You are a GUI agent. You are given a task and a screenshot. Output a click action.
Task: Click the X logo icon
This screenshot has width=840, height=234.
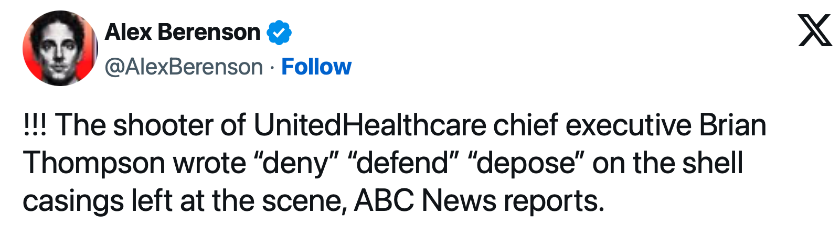(815, 30)
